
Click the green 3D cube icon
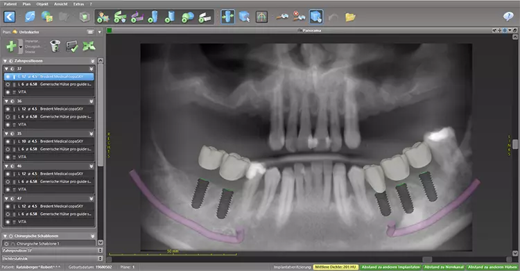85,17
